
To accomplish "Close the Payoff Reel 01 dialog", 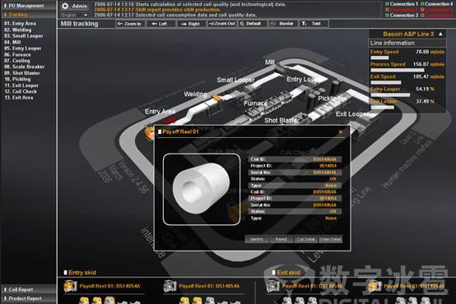I will 341,132.
